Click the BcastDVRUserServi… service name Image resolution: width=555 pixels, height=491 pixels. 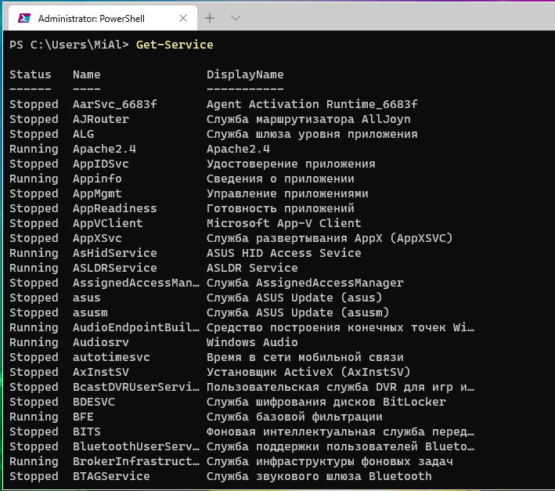click(136, 387)
